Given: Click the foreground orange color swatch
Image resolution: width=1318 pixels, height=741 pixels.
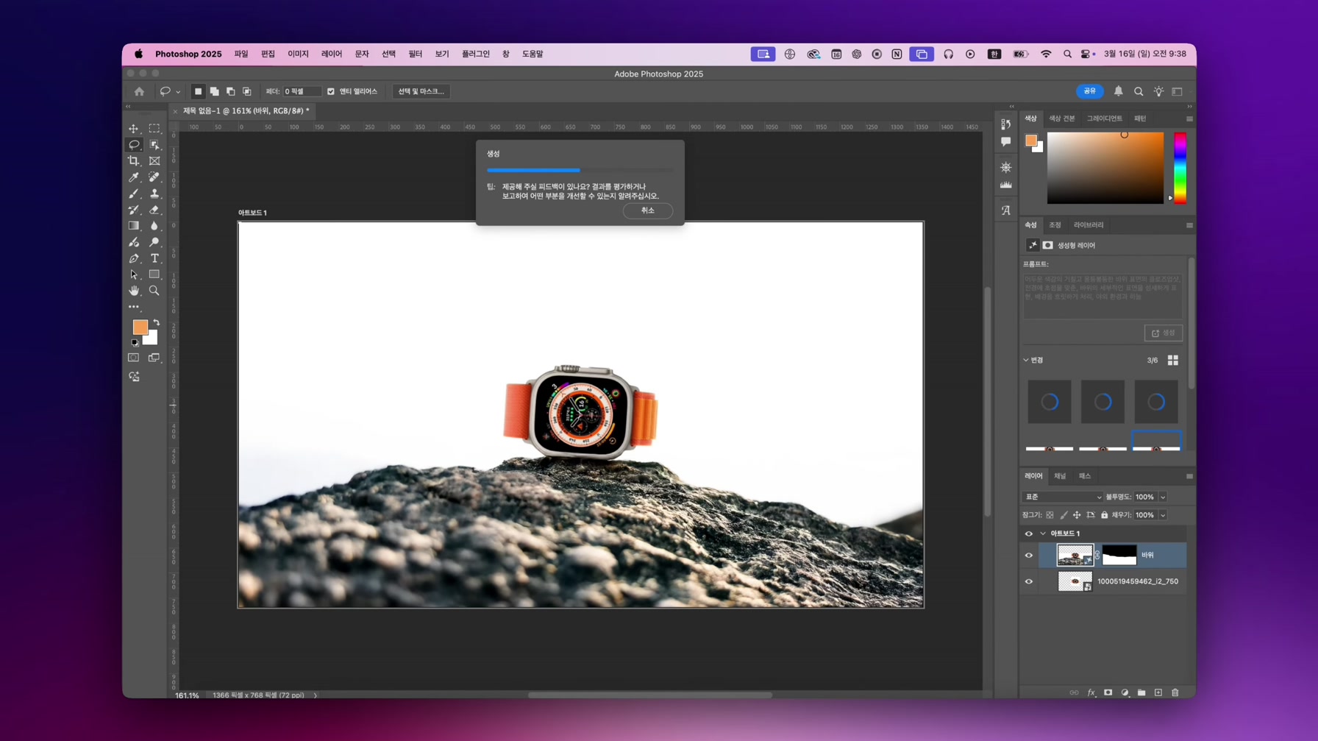Looking at the screenshot, I should coord(140,327).
